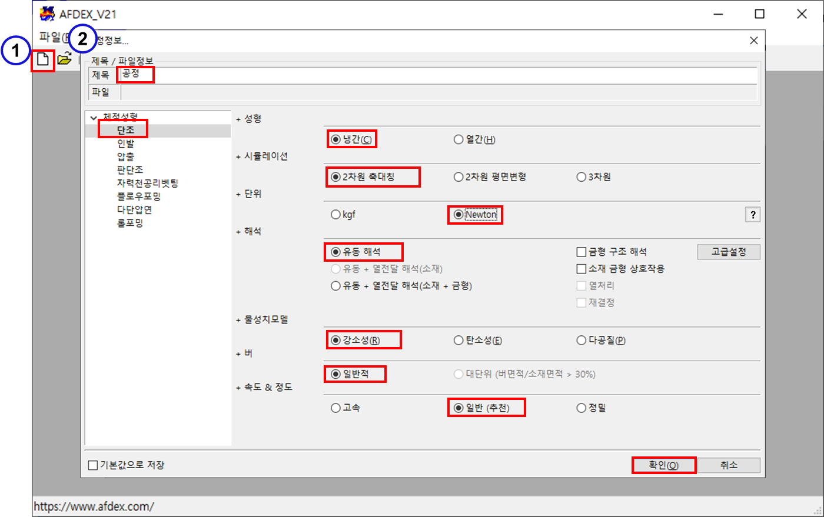The image size is (824, 517).
Task: Close the process information dialog
Action: (x=753, y=41)
